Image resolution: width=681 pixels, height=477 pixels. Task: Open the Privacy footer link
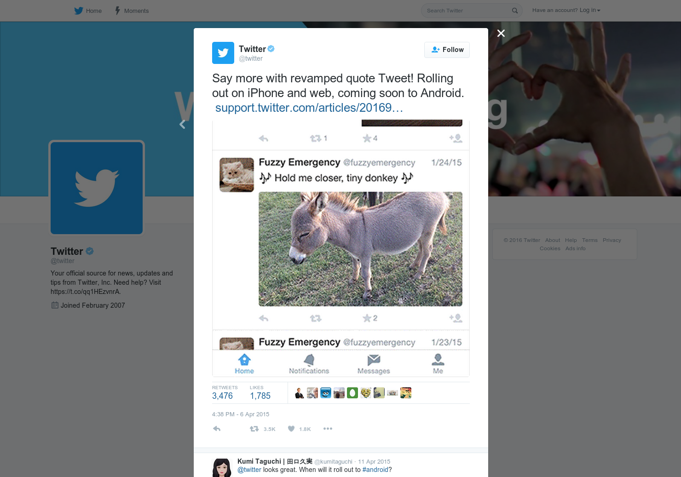coord(612,240)
